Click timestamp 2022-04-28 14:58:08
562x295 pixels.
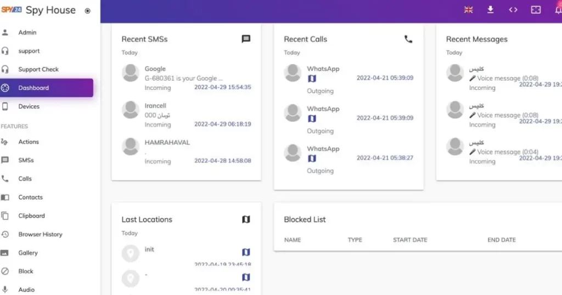223,161
